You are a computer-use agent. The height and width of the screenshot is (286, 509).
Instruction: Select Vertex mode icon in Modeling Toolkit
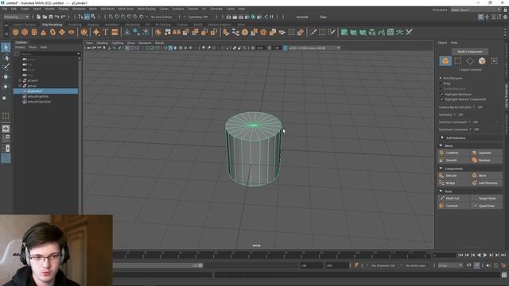click(x=457, y=60)
